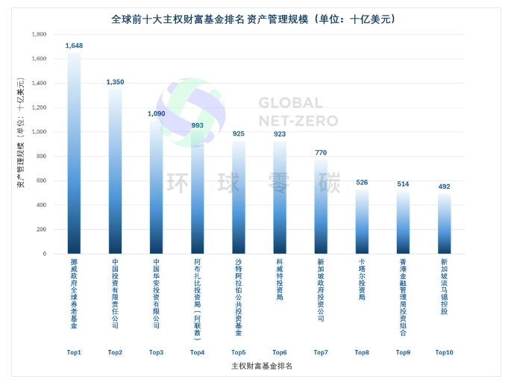Image resolution: width=517 pixels, height=388 pixels.
Task: Select the bar with value 923
Action: point(280,197)
